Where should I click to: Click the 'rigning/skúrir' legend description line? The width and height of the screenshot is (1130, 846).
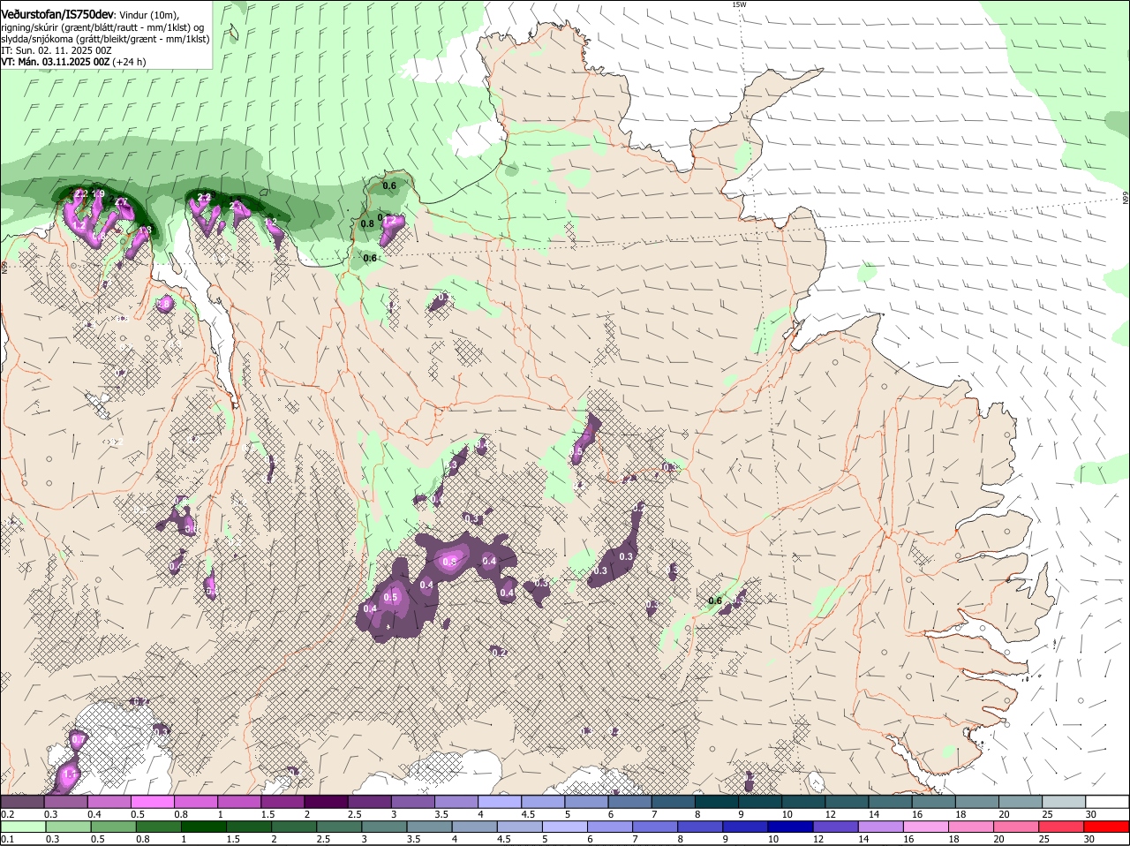[103, 27]
